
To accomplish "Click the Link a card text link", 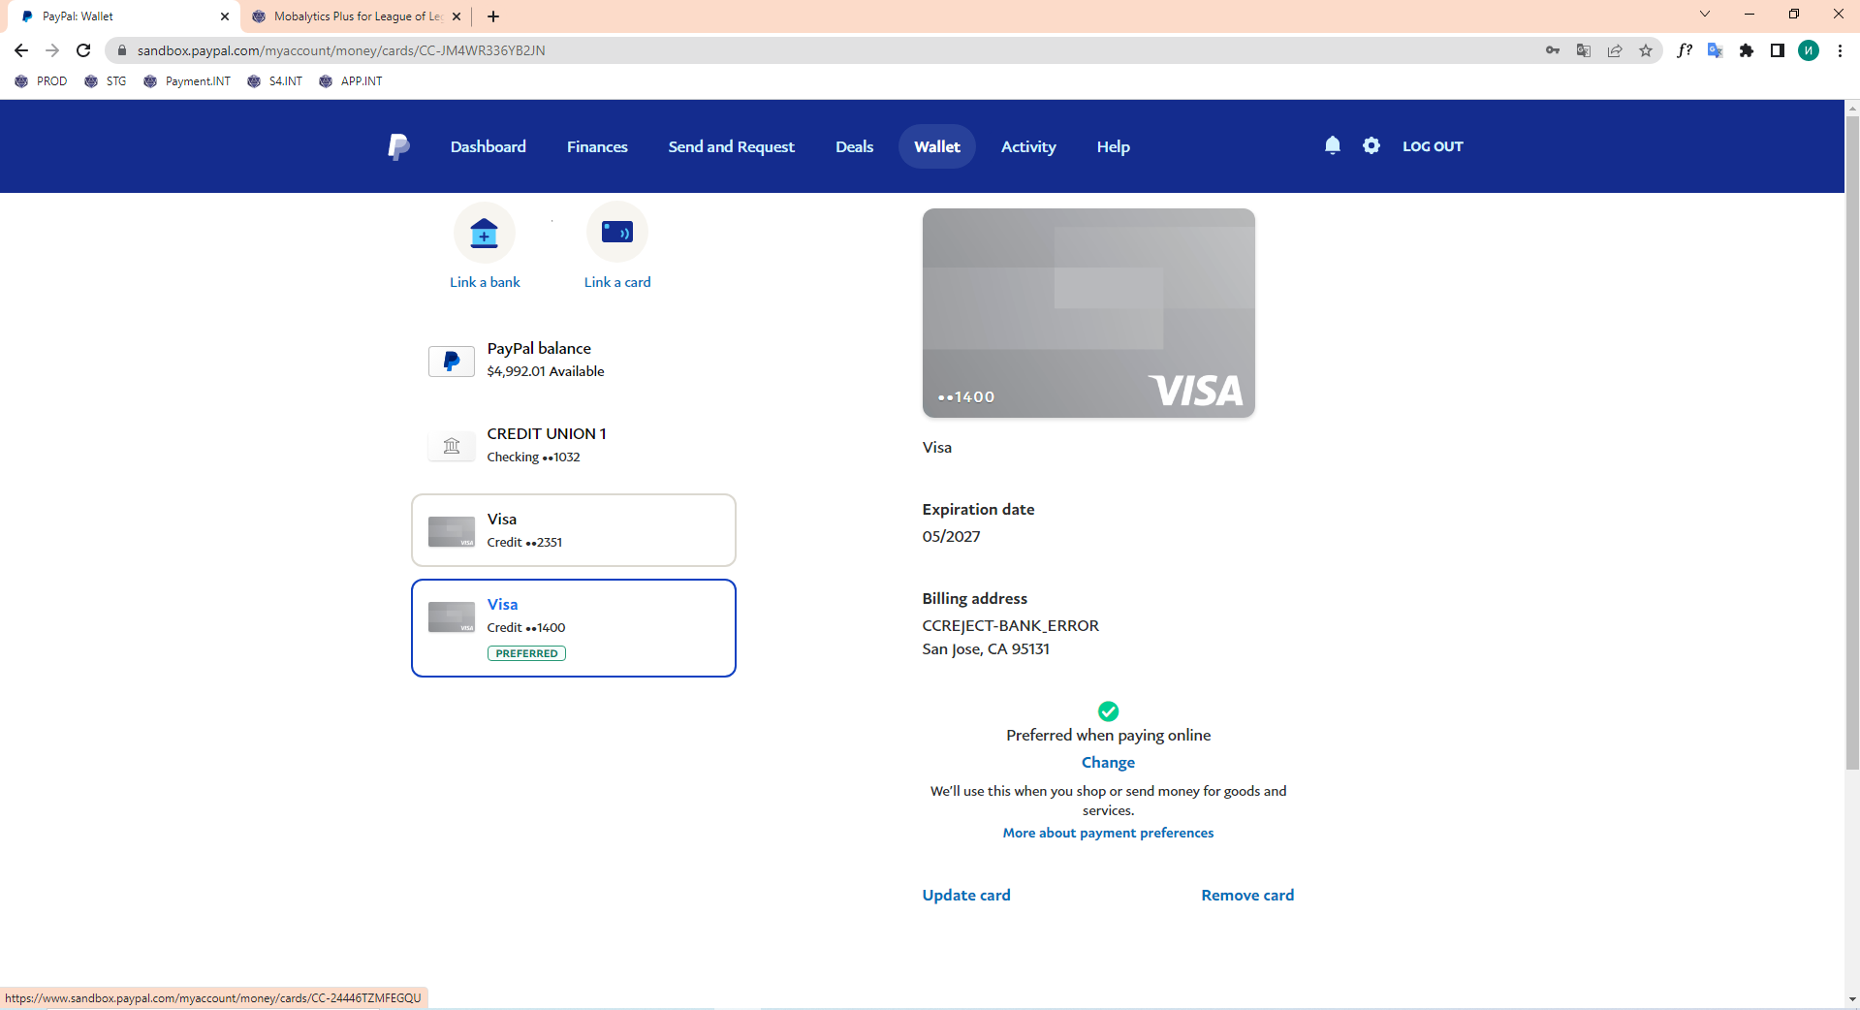I will (617, 282).
